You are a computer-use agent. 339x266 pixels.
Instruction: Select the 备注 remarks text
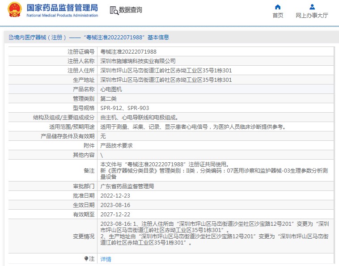coord(214,170)
